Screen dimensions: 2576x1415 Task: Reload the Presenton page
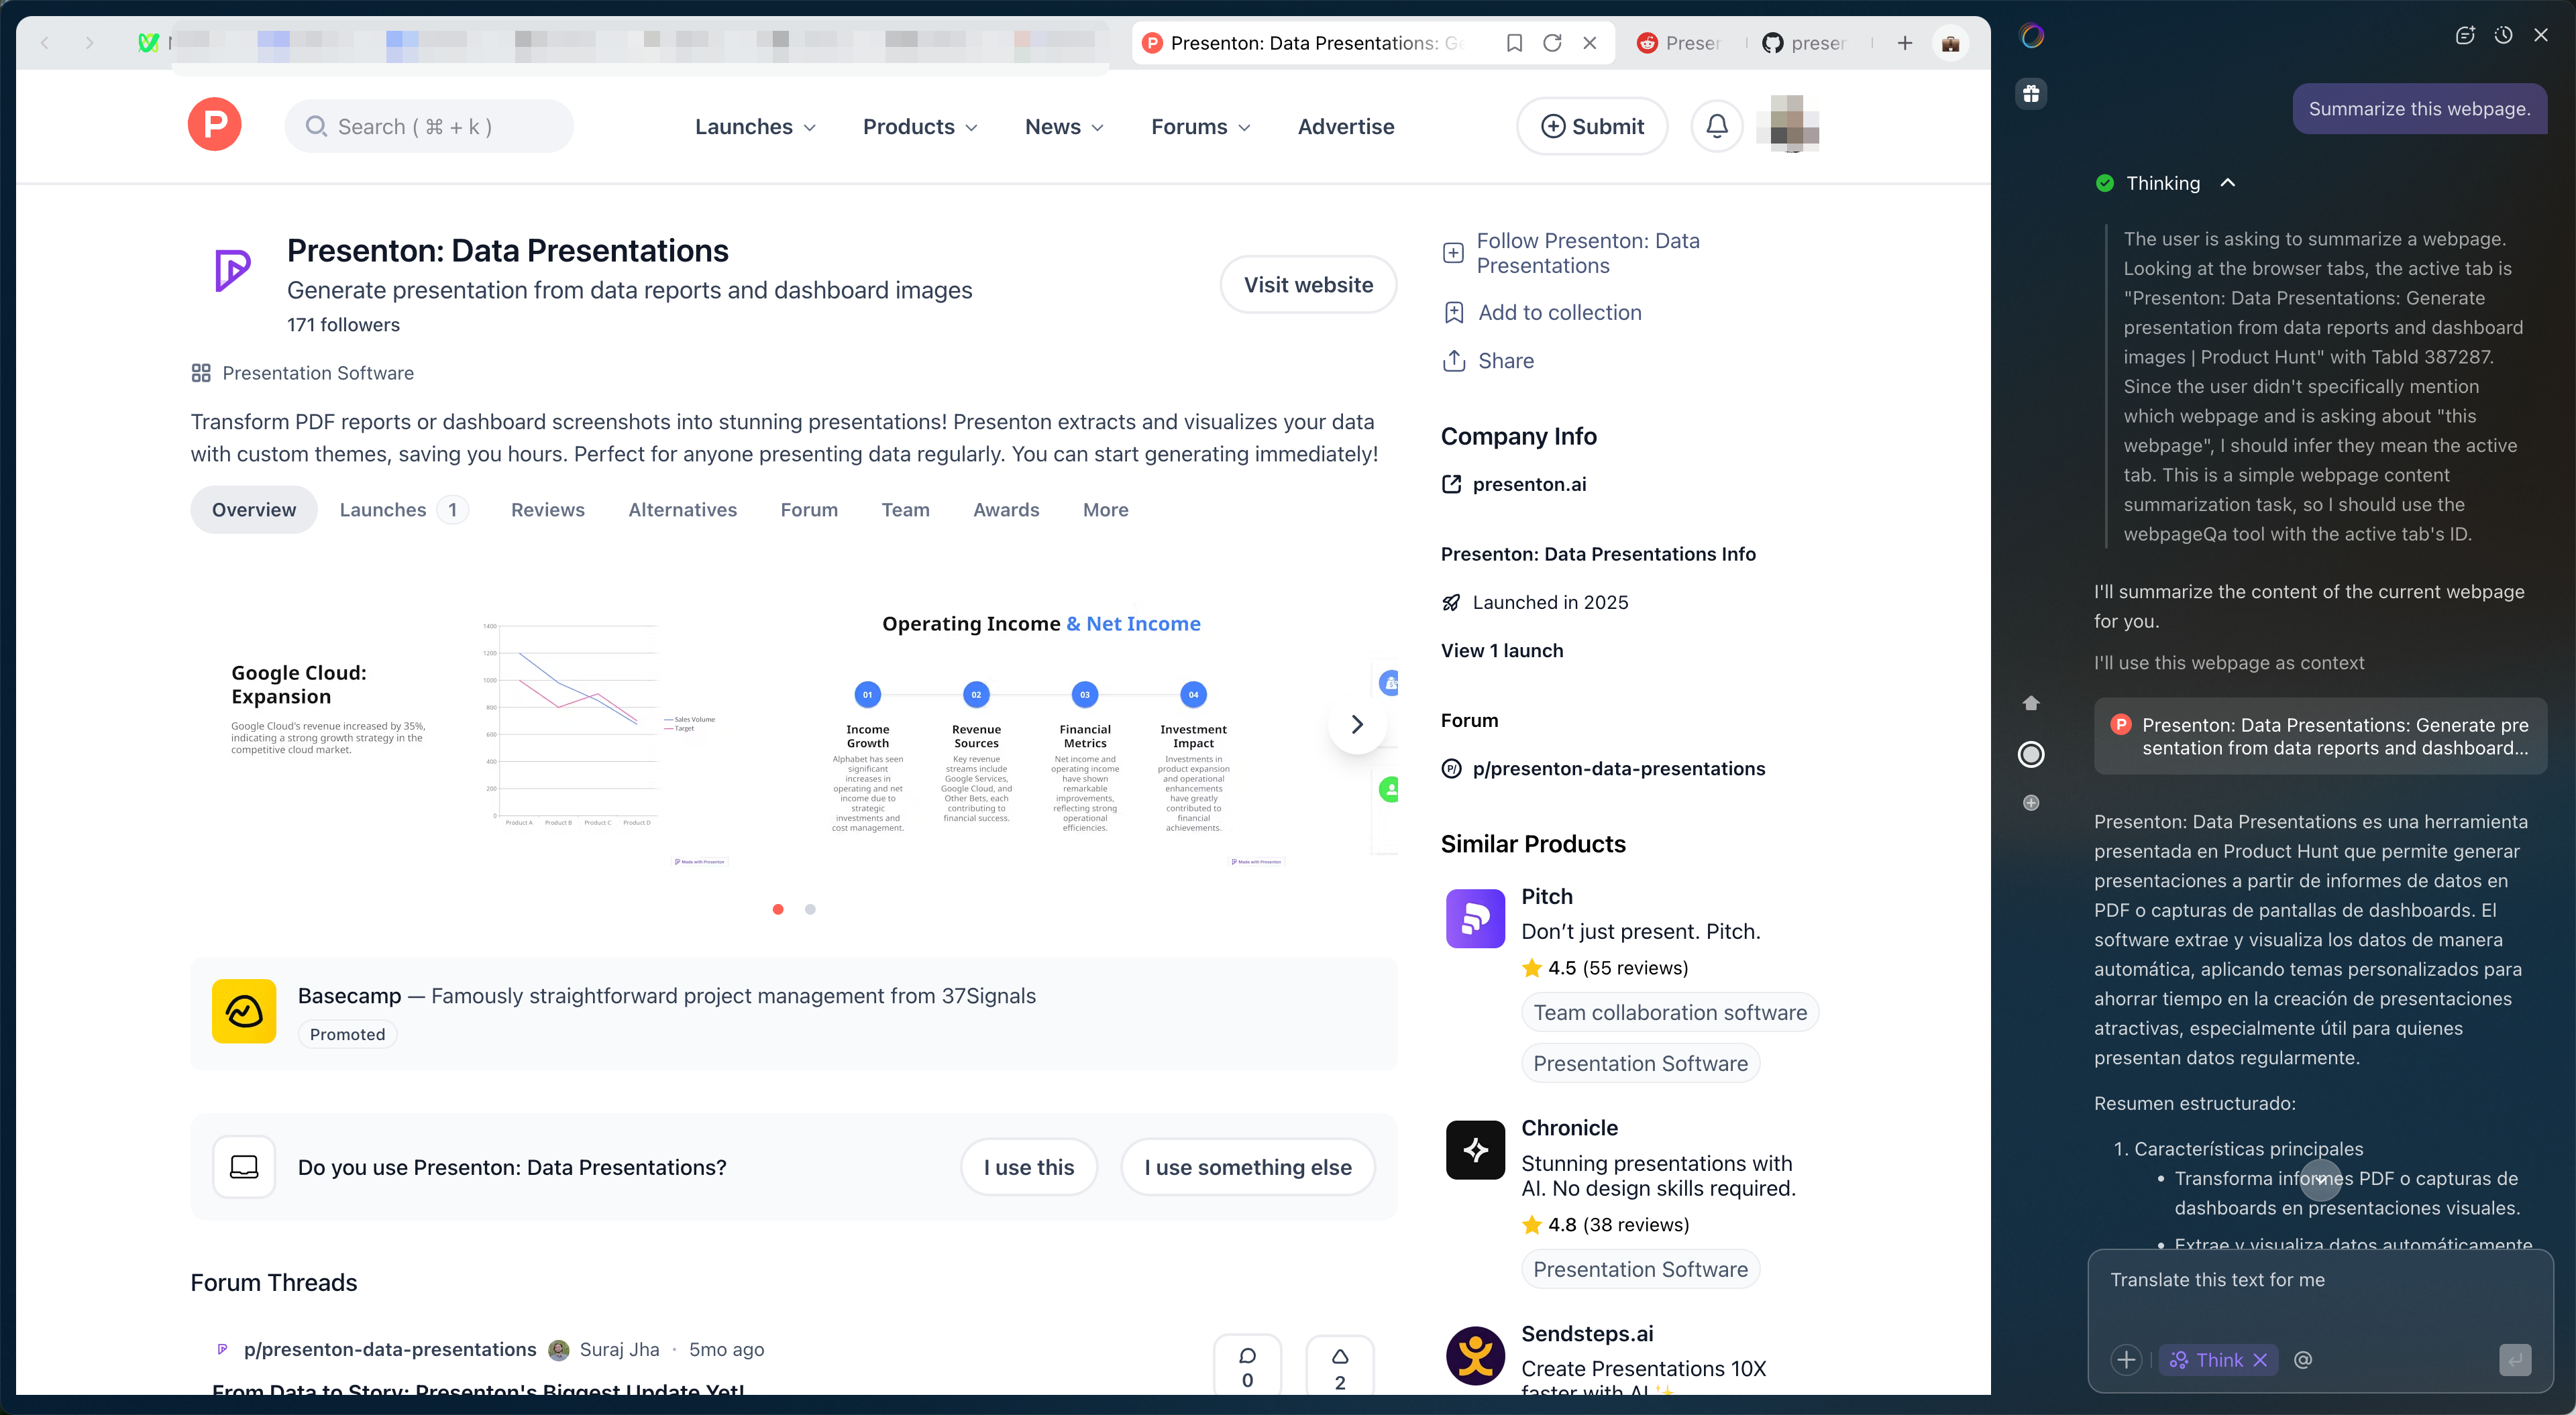(1552, 43)
